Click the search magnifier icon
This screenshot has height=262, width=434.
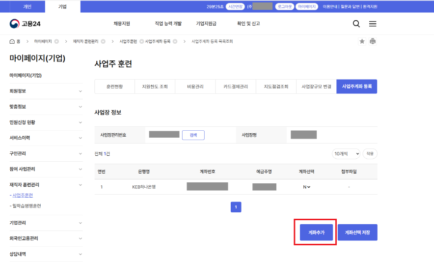[356, 24]
